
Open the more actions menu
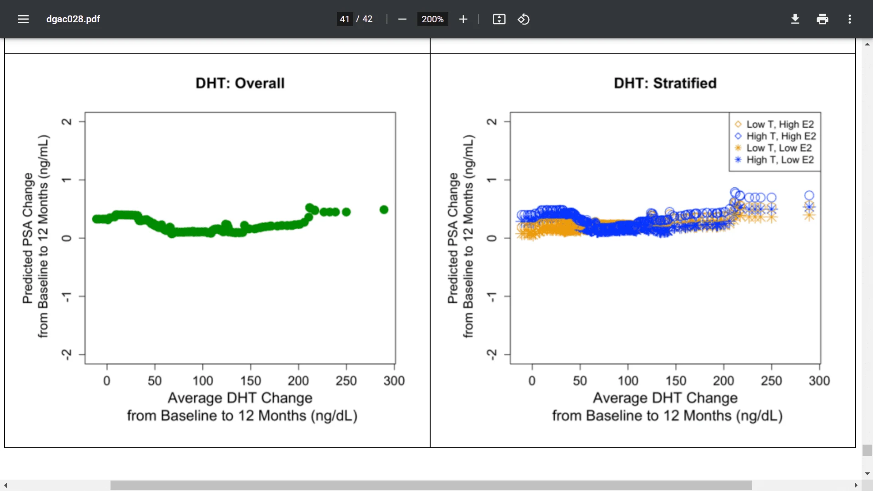click(849, 19)
